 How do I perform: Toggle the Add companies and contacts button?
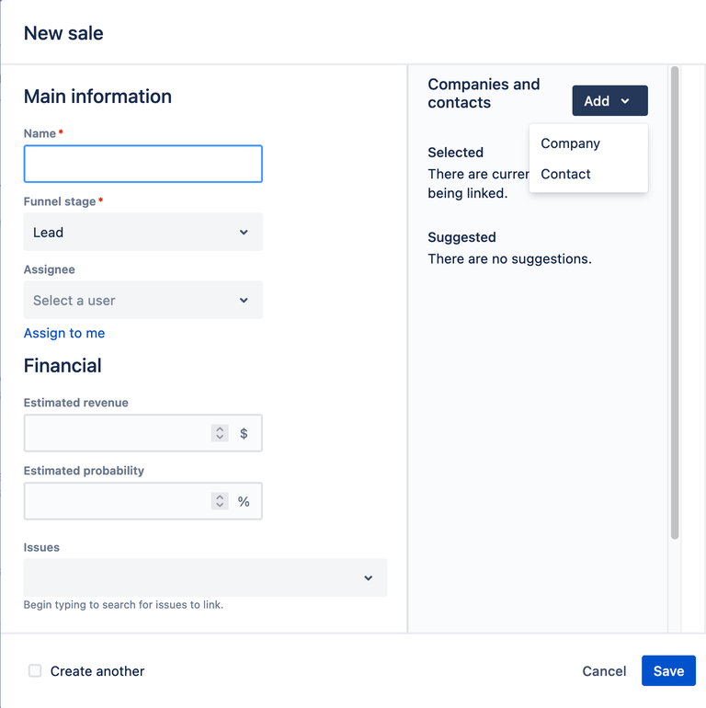pyautogui.click(x=609, y=101)
